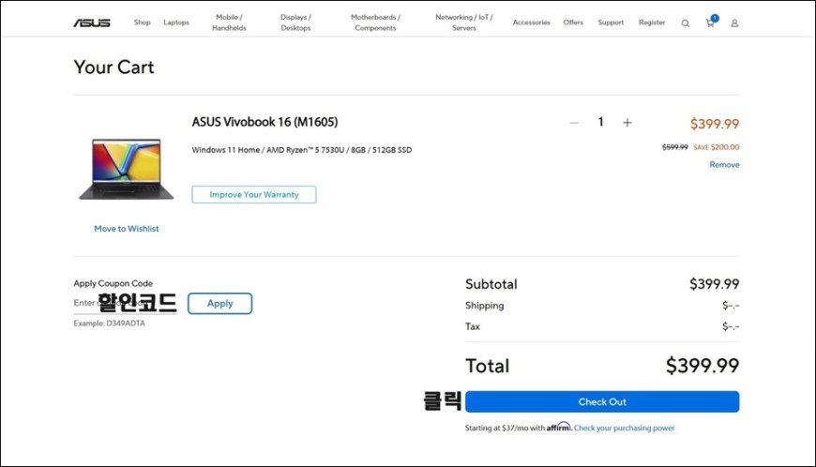Click the Apply coupon button
Viewport: 816px width, 467px height.
tap(219, 304)
